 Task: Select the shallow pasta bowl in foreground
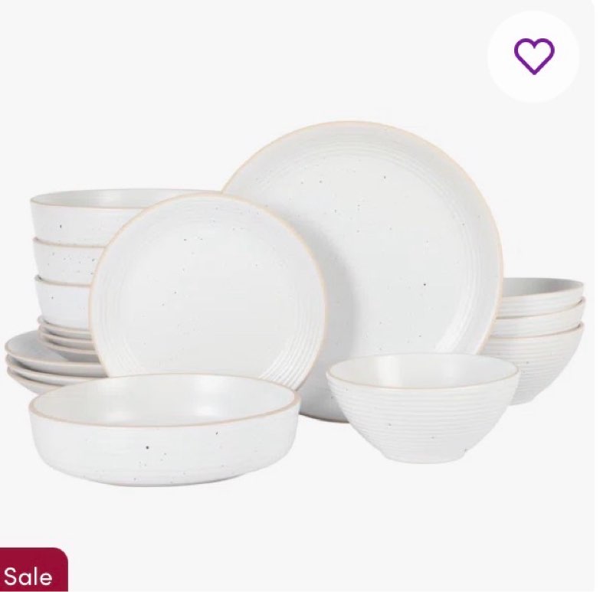(x=164, y=430)
